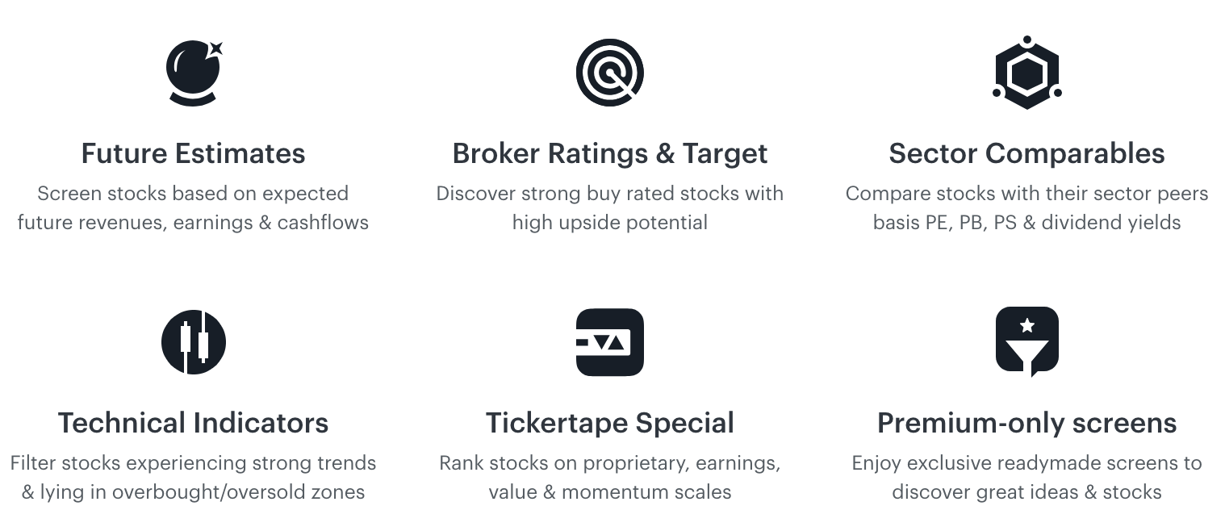Open the Tickertape Special heading
Screen dimensions: 1225x531
pyautogui.click(x=610, y=423)
